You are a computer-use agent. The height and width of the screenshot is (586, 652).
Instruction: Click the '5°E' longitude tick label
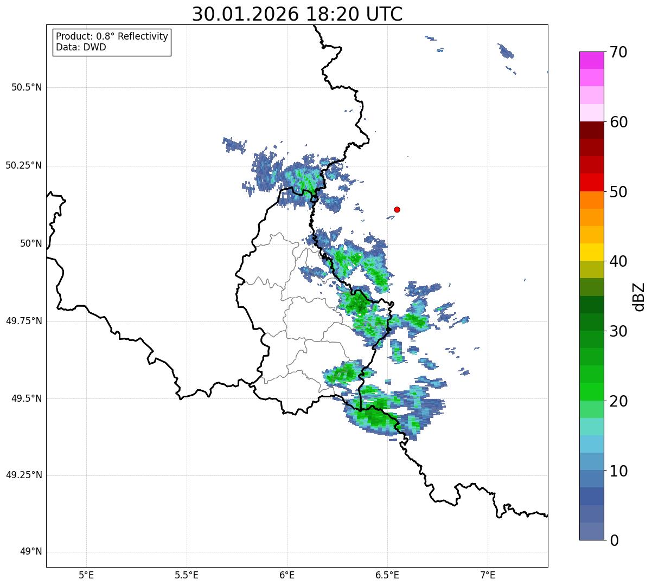(86, 575)
